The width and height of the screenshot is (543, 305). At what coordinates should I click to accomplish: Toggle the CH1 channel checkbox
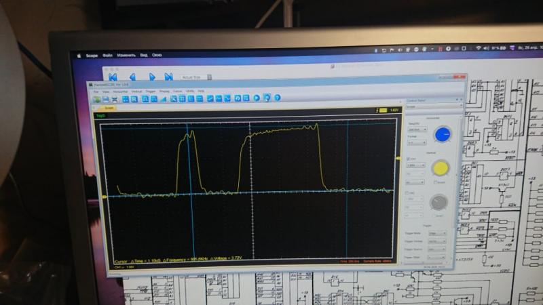coord(409,159)
